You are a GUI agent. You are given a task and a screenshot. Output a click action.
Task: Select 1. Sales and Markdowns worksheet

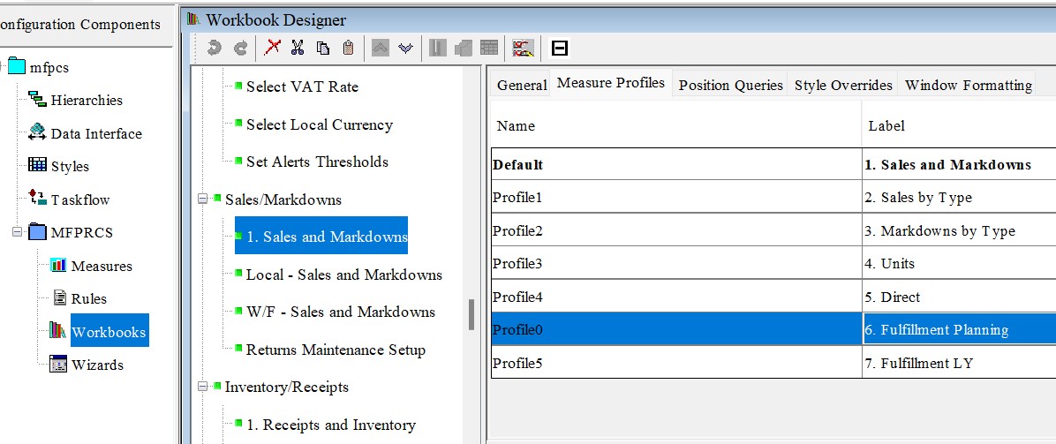coord(321,236)
